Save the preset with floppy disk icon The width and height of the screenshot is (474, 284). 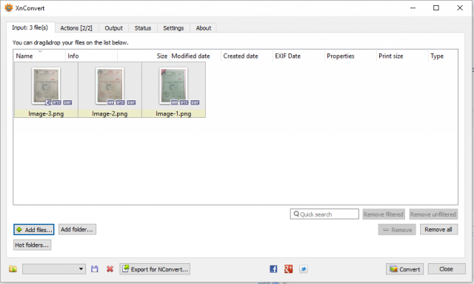[95, 269]
